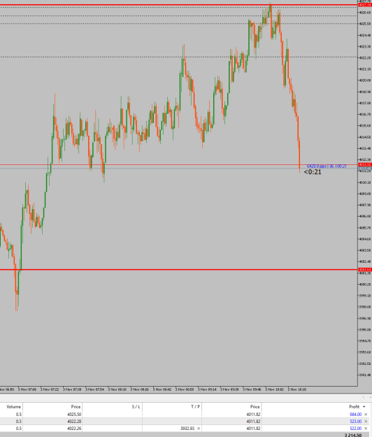This screenshot has height=437, width=372.
Task: Click the red 4001.64 price label
Action: [365, 270]
